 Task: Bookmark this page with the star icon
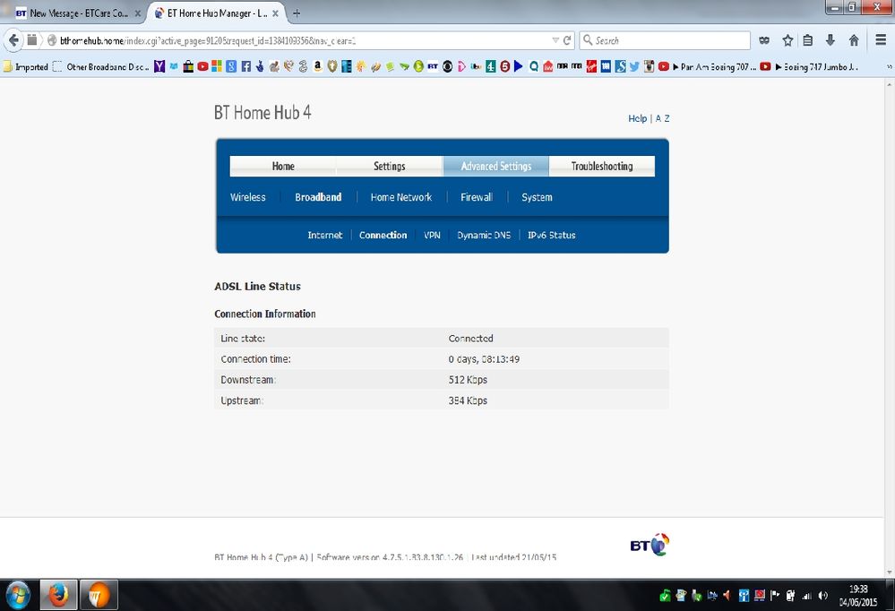(787, 40)
